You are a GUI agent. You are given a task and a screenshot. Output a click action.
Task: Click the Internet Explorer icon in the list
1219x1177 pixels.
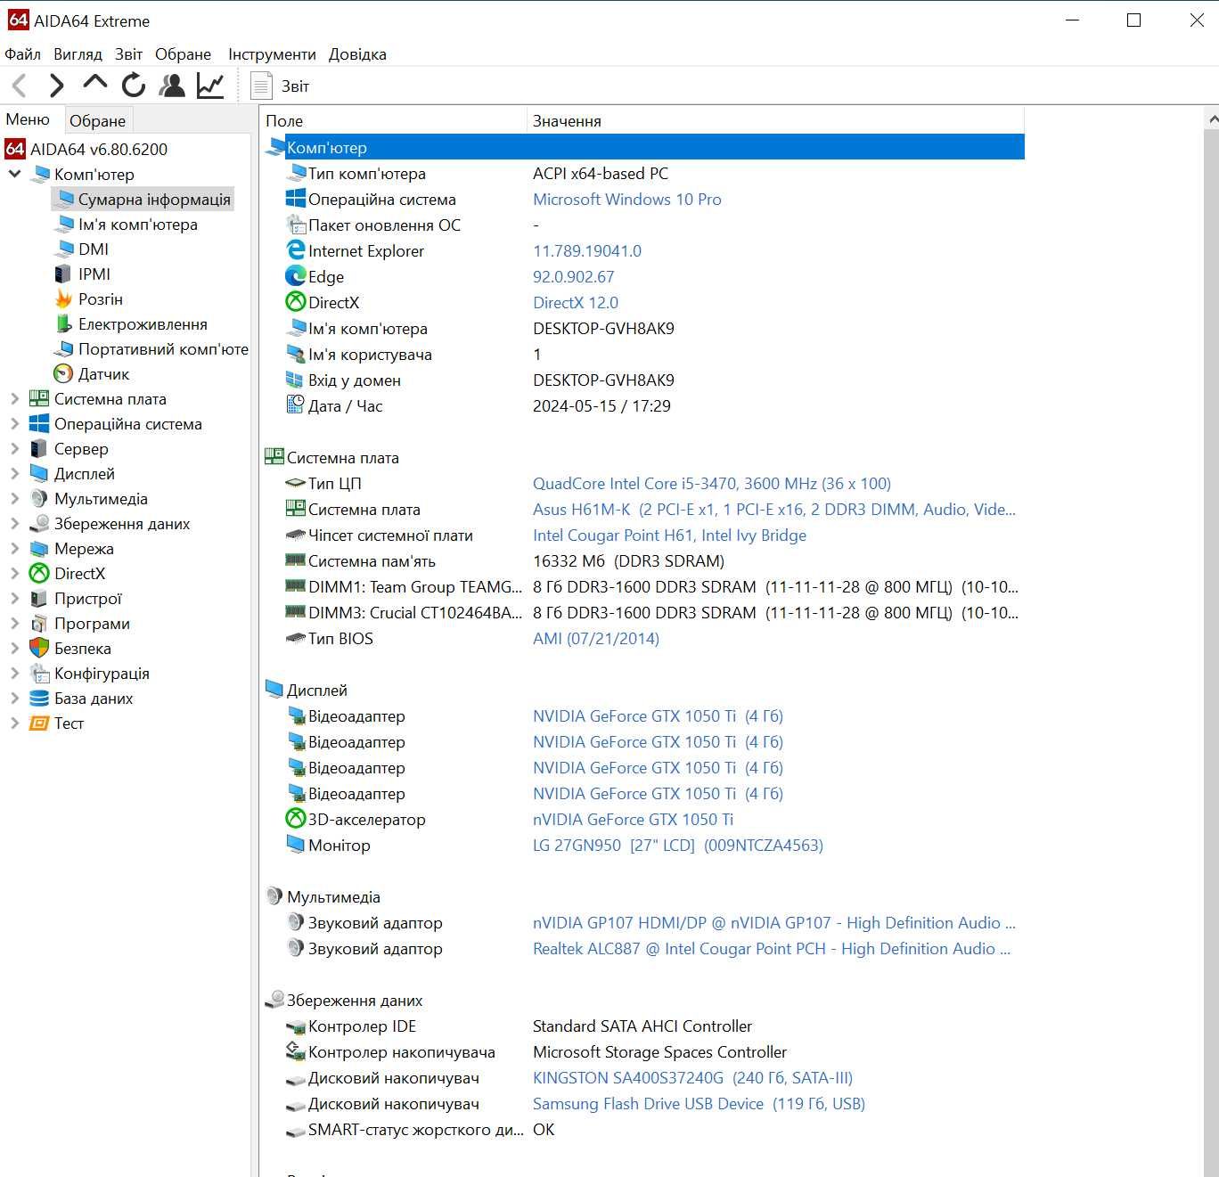(x=295, y=250)
